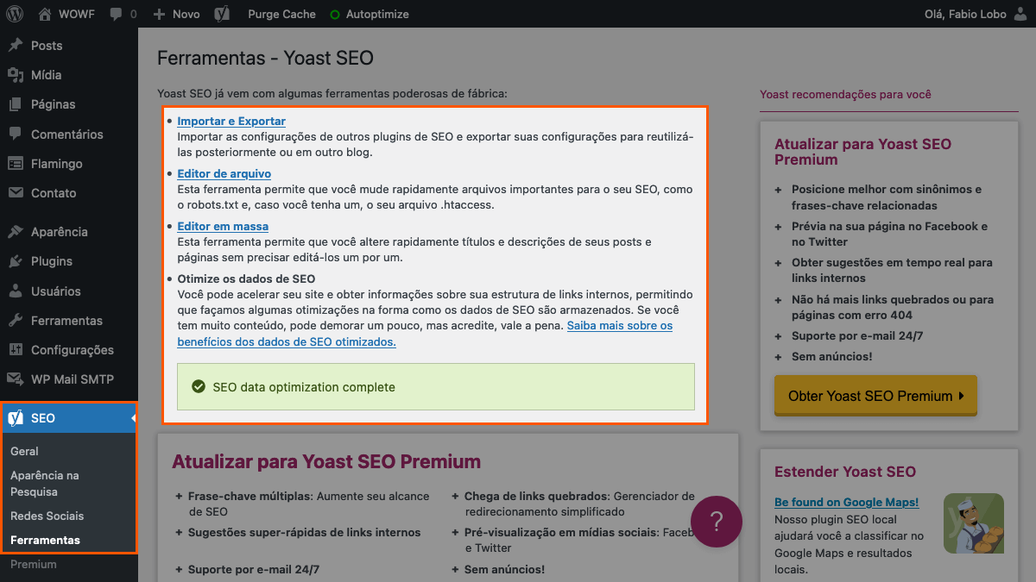Click the Local SEO chef thumbnail
The image size is (1036, 582).
pos(974,523)
